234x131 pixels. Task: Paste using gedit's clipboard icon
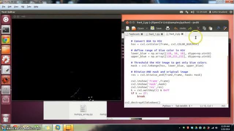211,28
